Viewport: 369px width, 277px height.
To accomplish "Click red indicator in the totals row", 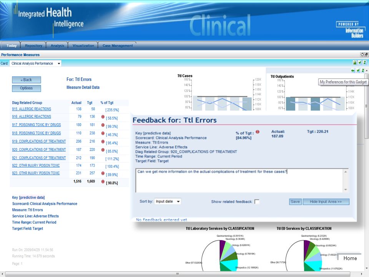I will tap(103, 181).
